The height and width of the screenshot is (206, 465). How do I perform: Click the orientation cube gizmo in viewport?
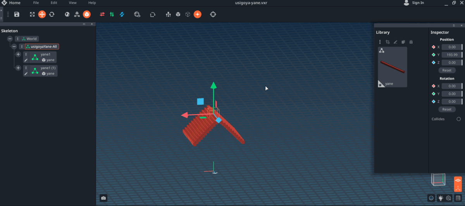(x=438, y=179)
